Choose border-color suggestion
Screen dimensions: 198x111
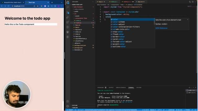pos(132,37)
